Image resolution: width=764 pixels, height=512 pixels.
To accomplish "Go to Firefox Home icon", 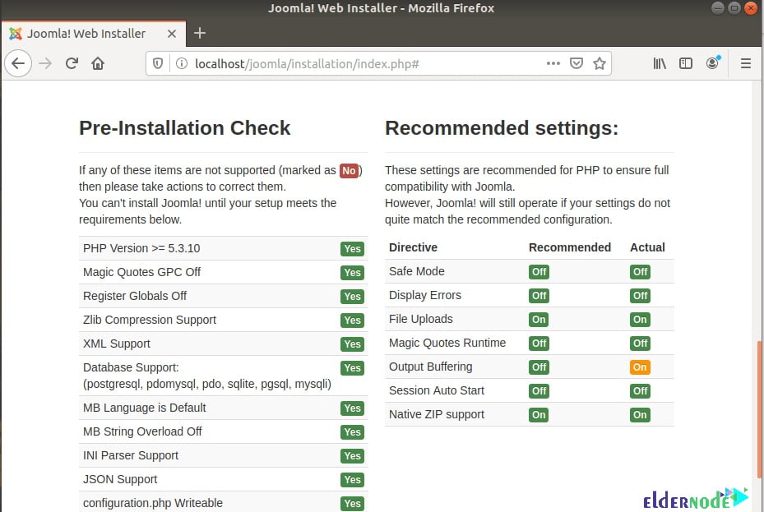I will coord(98,63).
